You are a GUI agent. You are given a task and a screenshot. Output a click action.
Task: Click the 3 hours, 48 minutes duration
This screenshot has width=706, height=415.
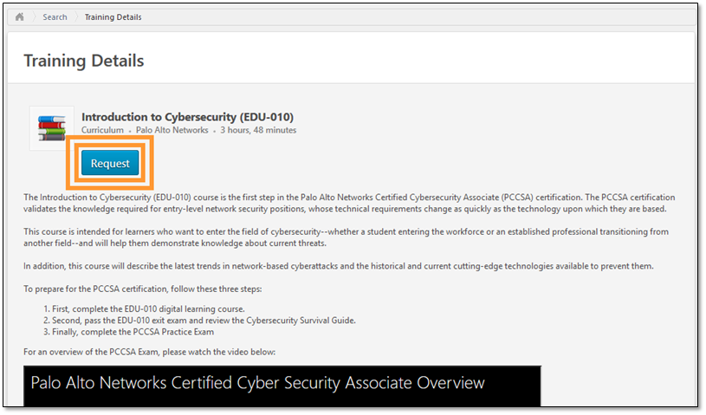(x=258, y=131)
